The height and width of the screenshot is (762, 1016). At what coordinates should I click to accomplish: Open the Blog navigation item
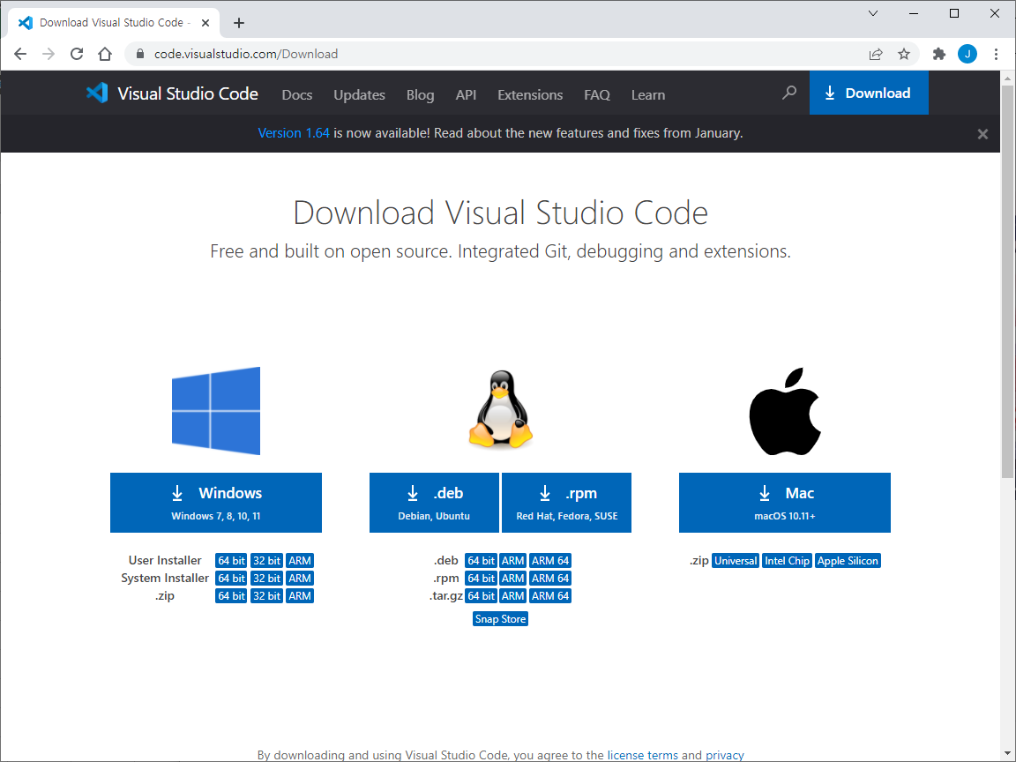420,94
